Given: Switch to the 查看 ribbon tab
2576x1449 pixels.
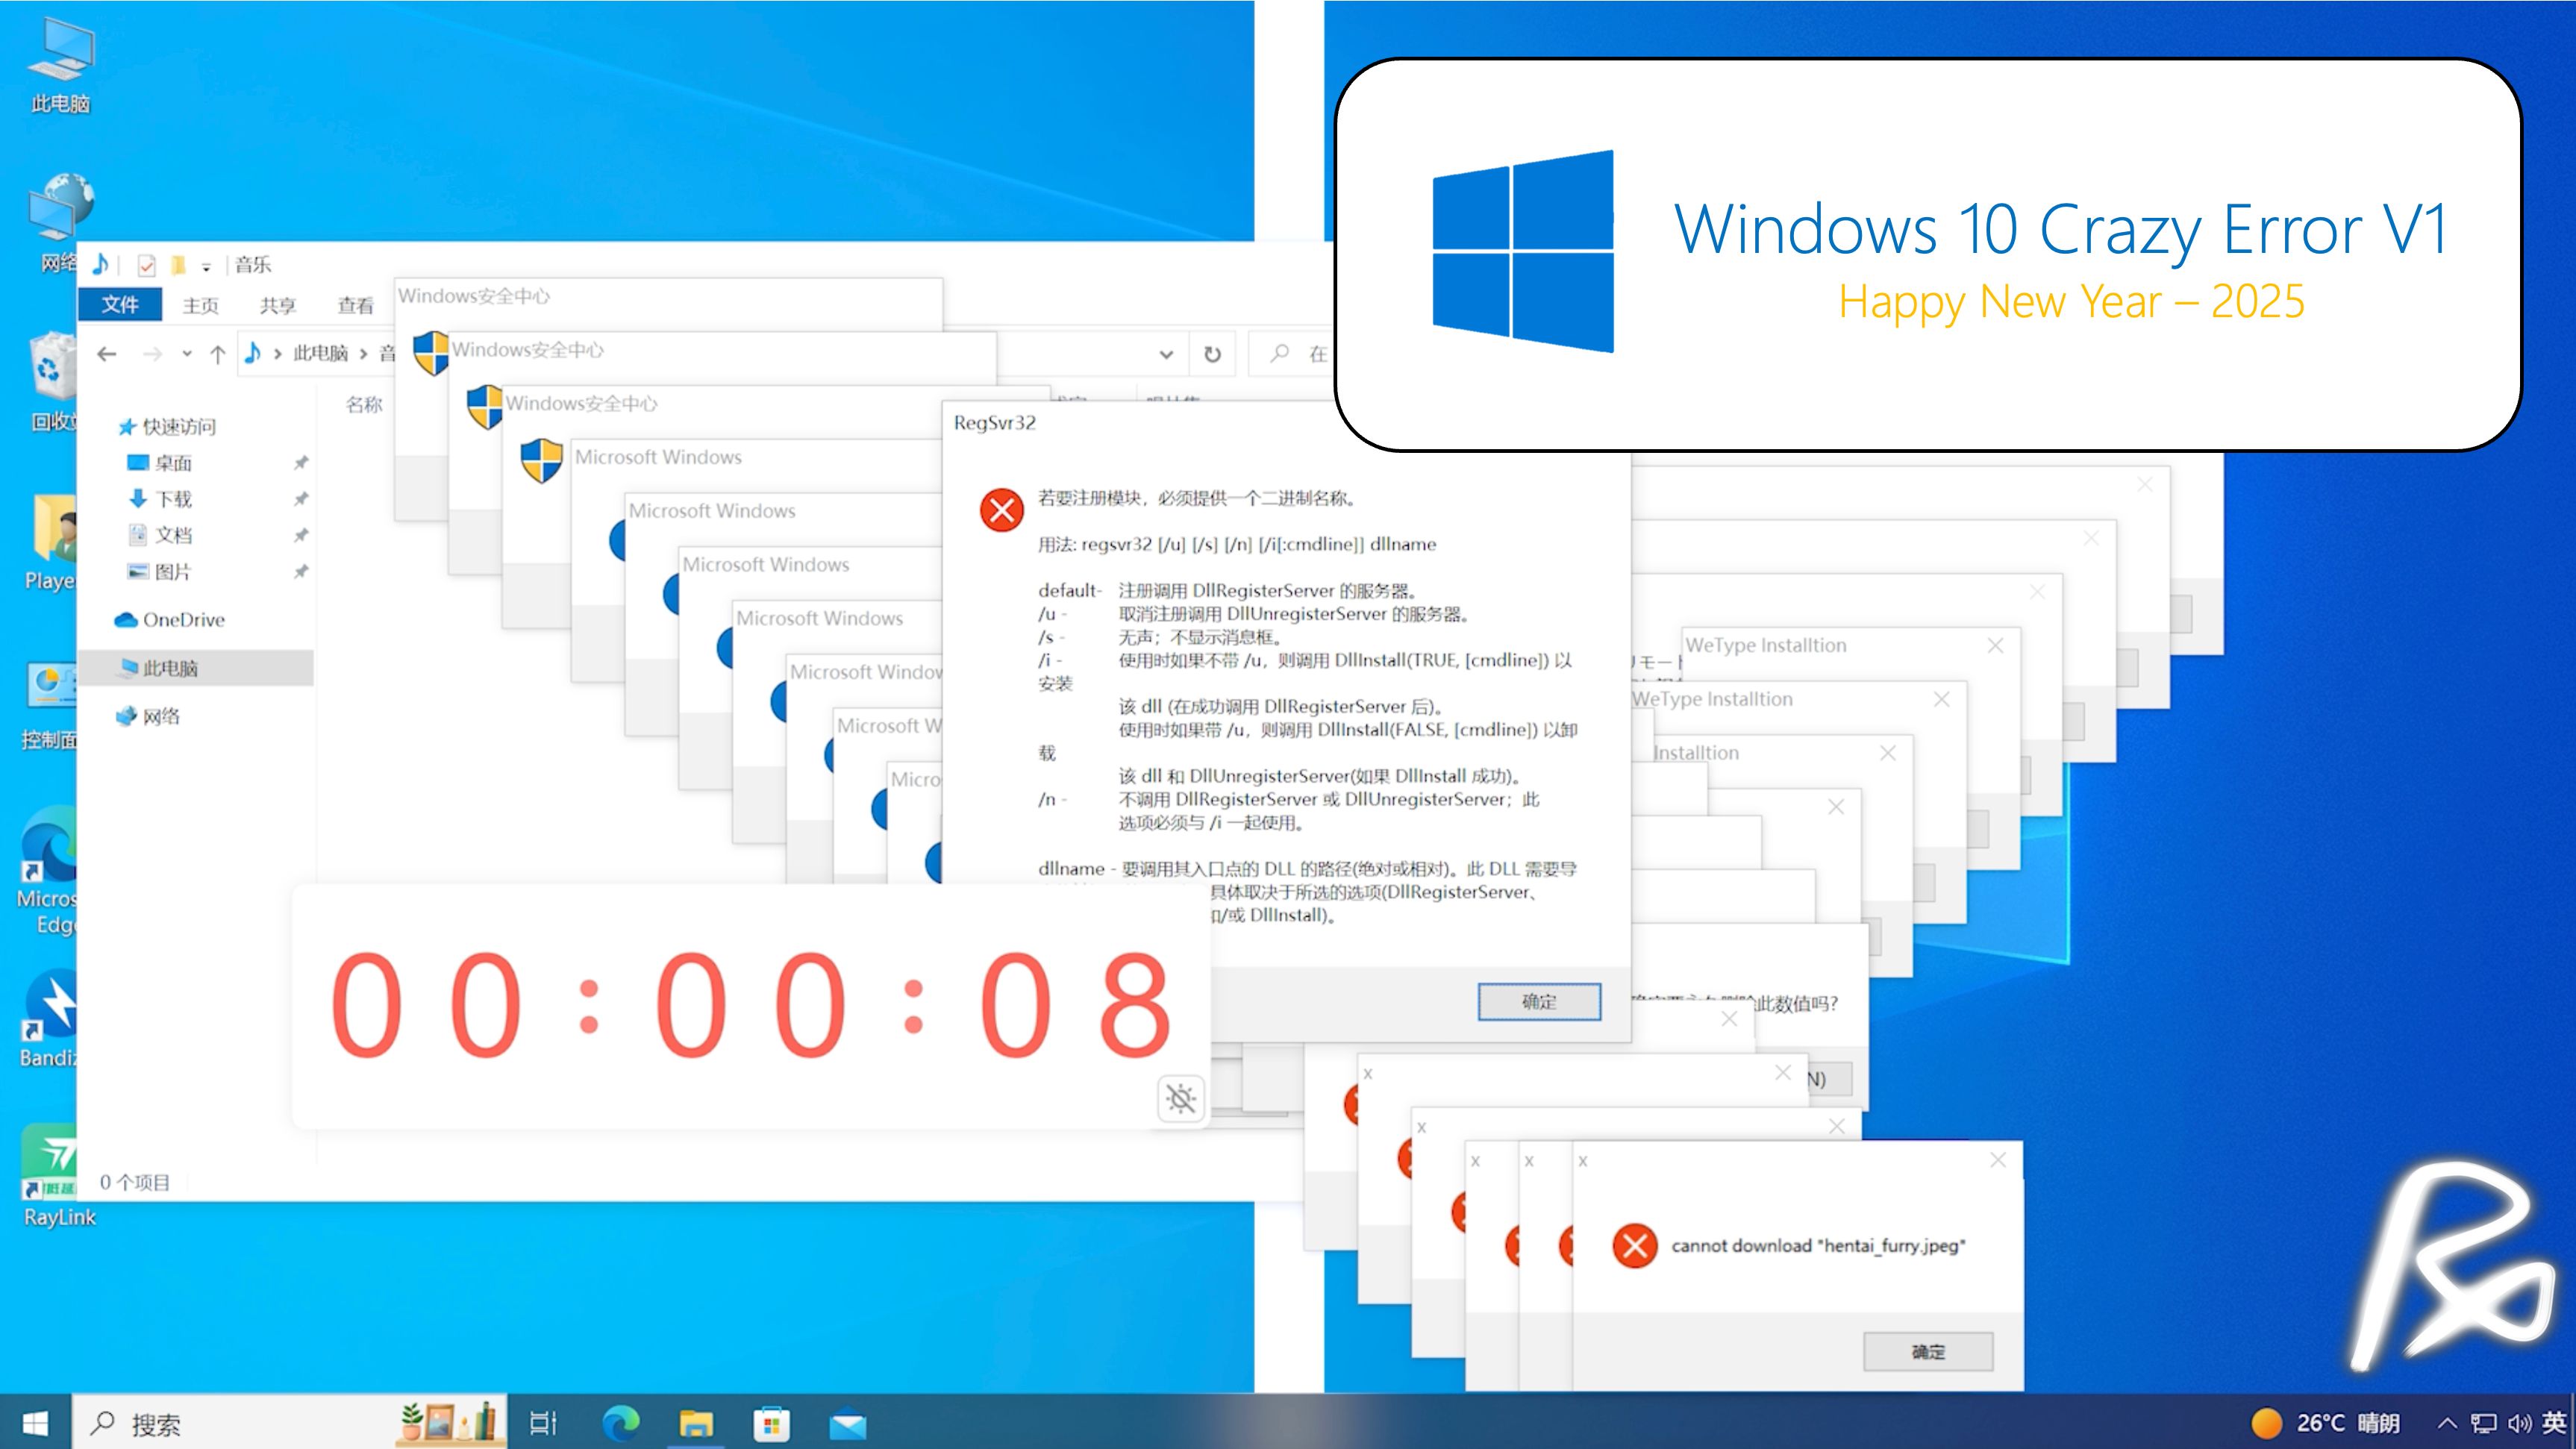Looking at the screenshot, I should click(355, 305).
